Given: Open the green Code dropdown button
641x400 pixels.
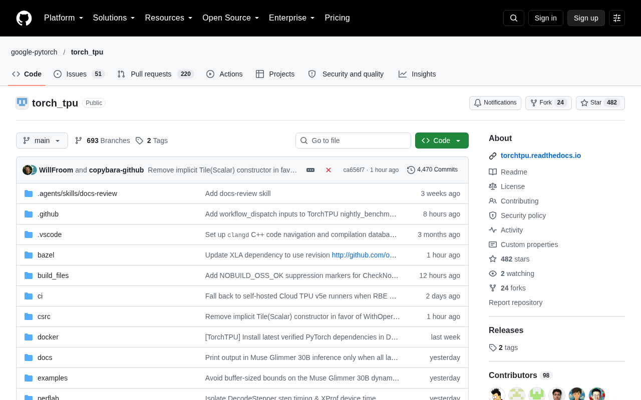Looking at the screenshot, I should tap(442, 140).
